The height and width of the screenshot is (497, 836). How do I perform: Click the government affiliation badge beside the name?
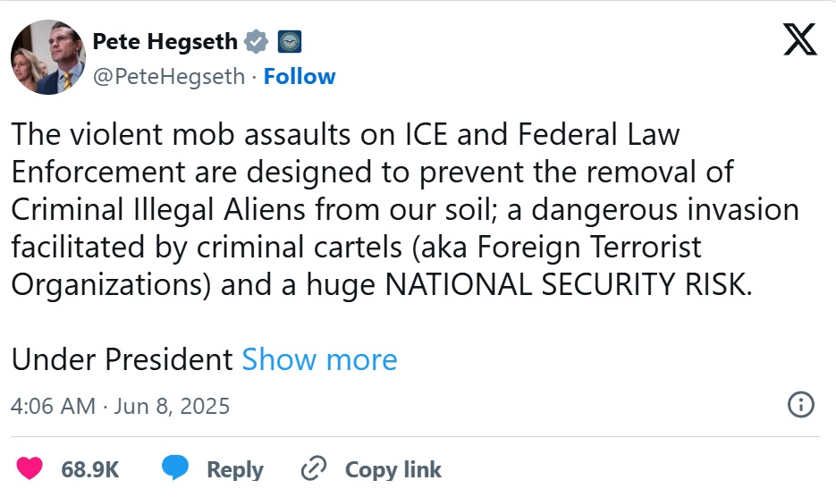pyautogui.click(x=289, y=41)
